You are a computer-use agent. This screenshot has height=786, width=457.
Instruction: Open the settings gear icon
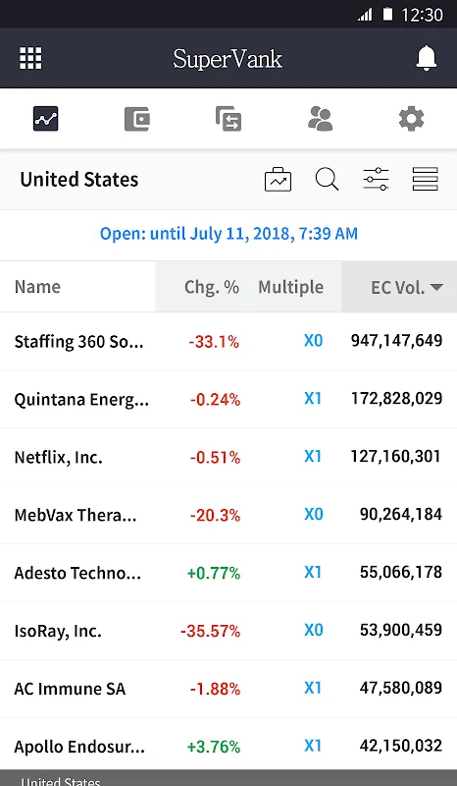point(412,119)
